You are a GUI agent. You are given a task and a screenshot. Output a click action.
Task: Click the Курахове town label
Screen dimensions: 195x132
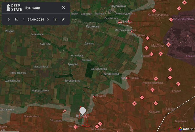click(x=93, y=27)
